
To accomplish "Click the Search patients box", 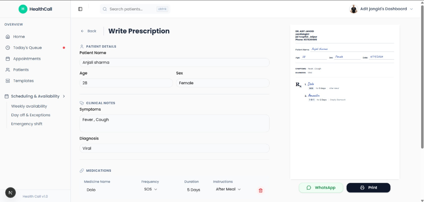I will (x=135, y=9).
